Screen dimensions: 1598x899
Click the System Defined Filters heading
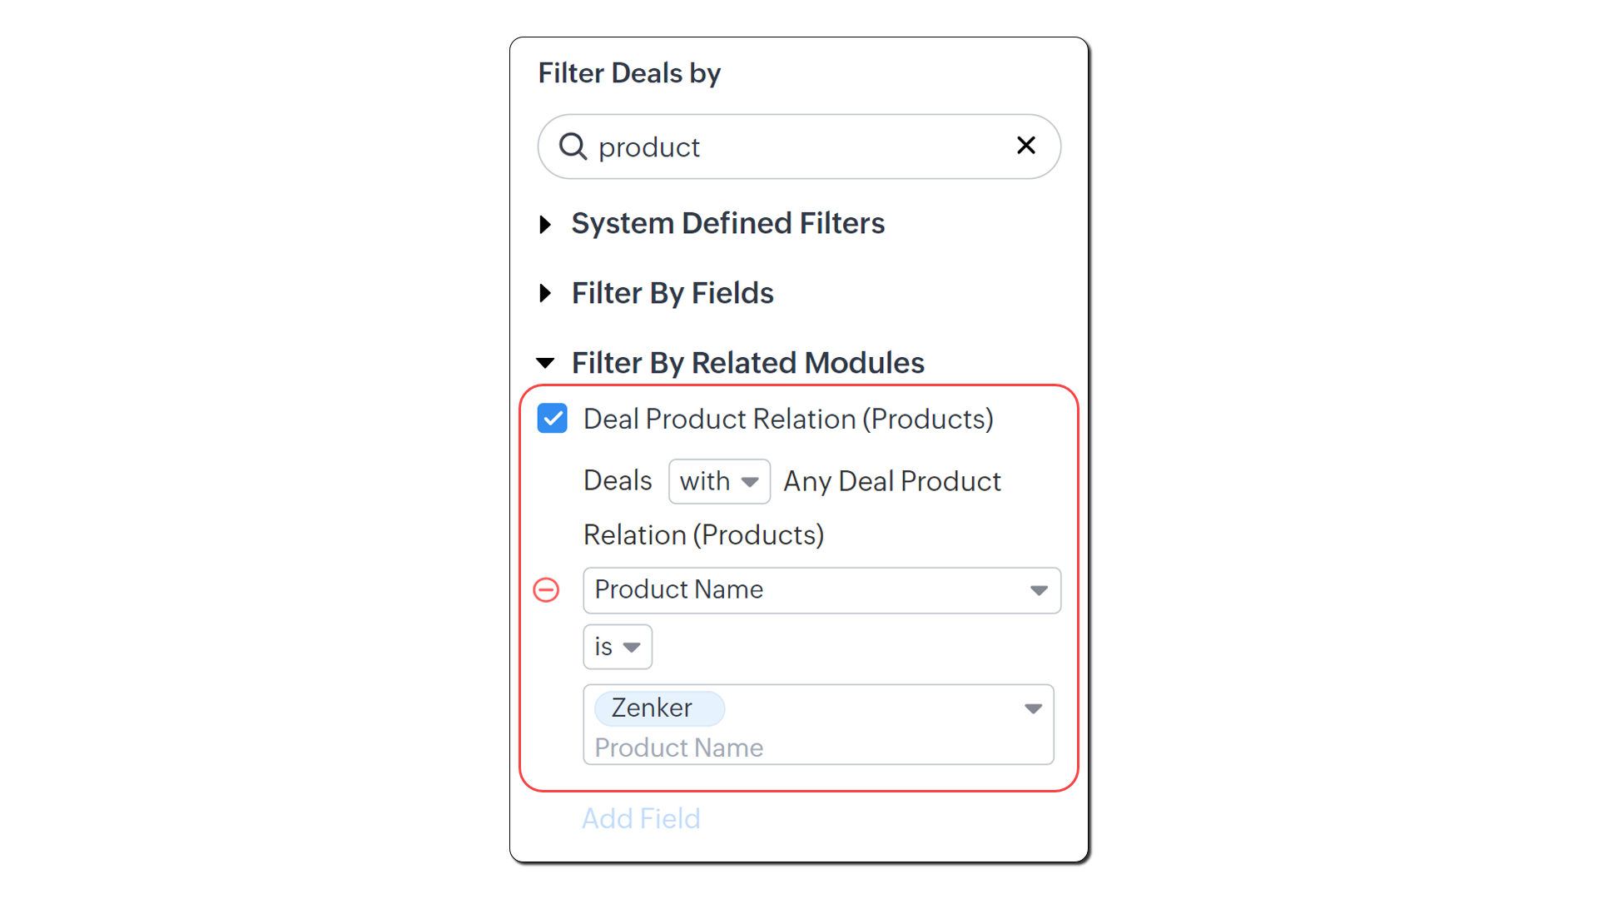click(727, 223)
